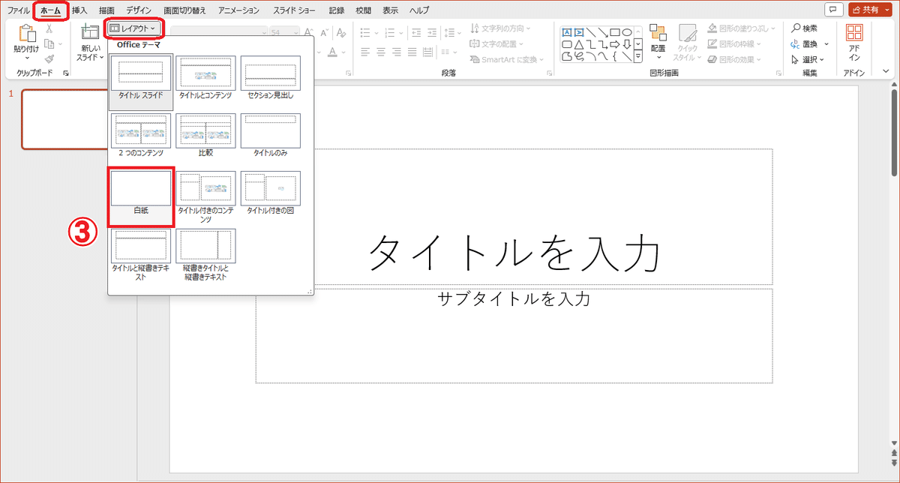The height and width of the screenshot is (483, 900).
Task: Switch to the Animations (アニメーション) tab
Action: pos(239,10)
